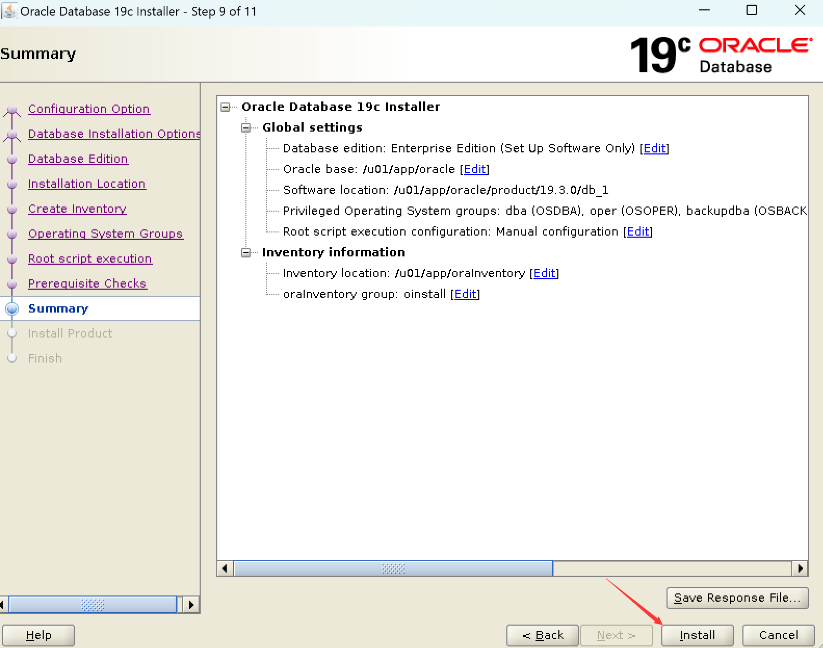Select the Software location line

point(446,190)
